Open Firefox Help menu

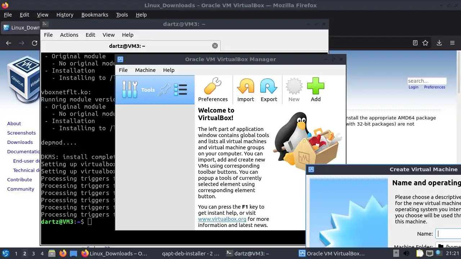click(141, 15)
